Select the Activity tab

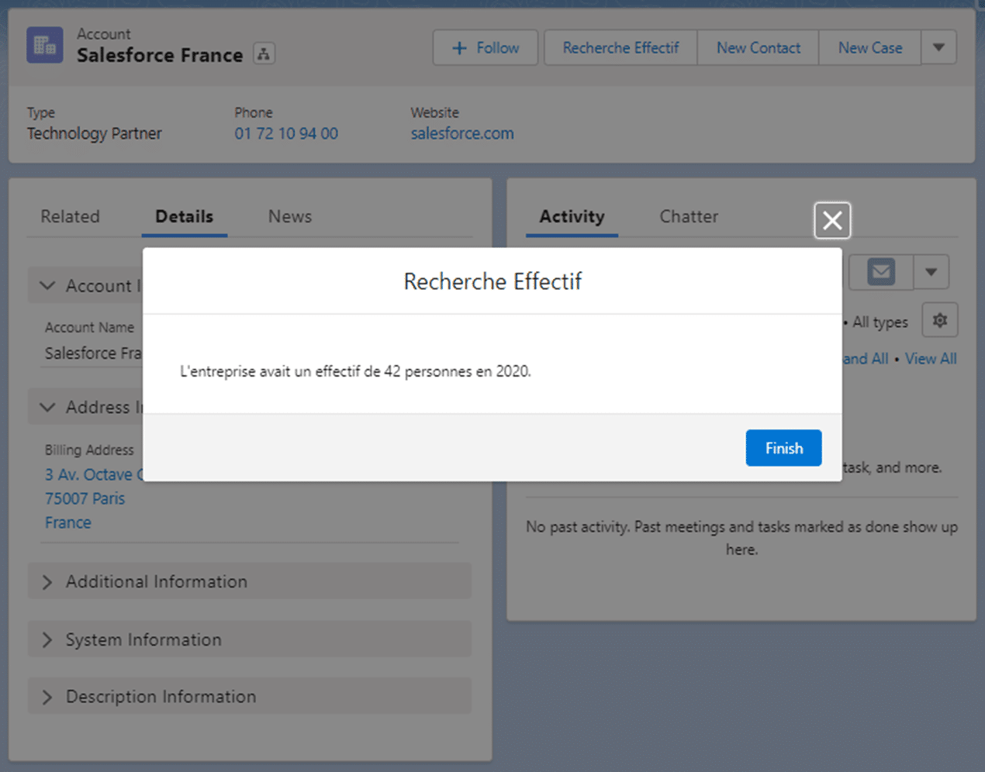pyautogui.click(x=572, y=216)
